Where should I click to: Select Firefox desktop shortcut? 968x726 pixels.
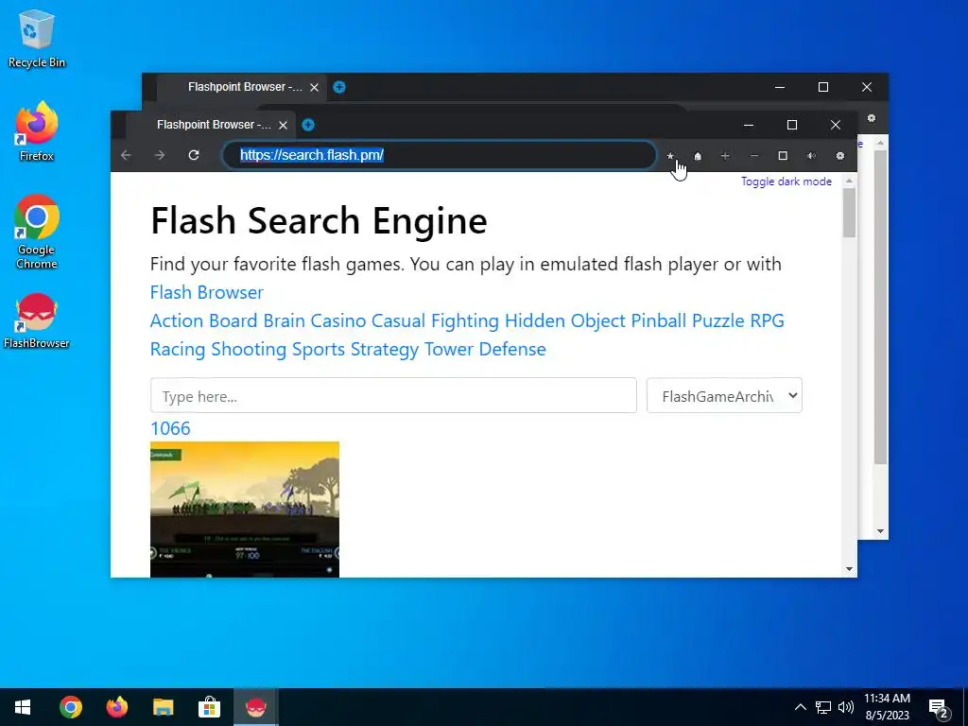point(37,131)
